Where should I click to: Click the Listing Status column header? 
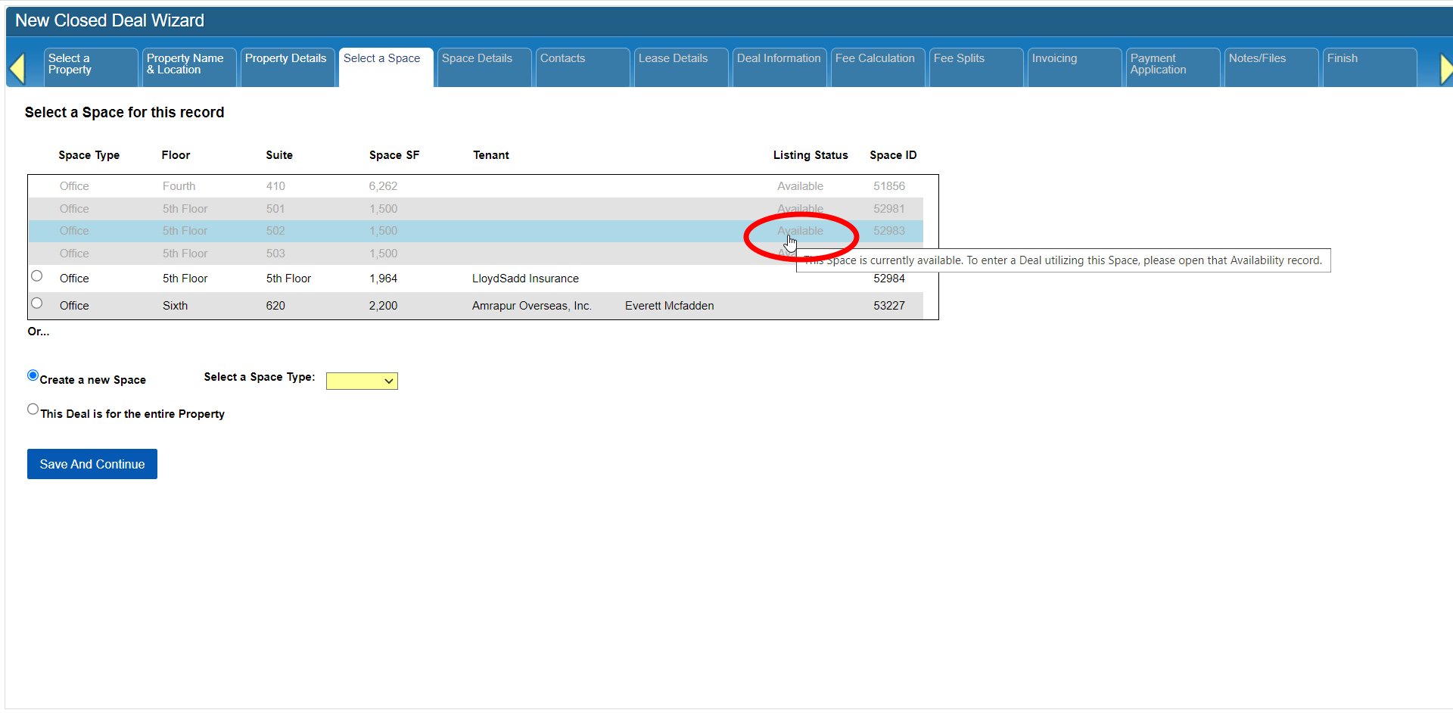810,155
